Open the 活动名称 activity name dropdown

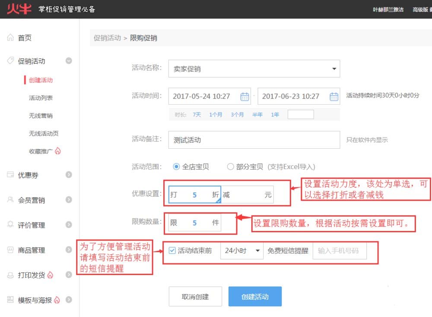click(x=334, y=69)
